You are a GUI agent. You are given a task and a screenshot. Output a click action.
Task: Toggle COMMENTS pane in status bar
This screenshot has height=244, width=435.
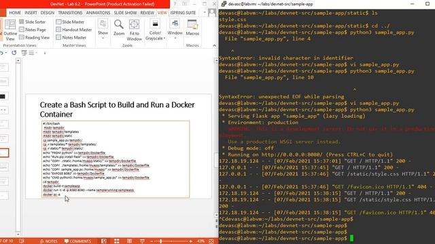click(77, 241)
